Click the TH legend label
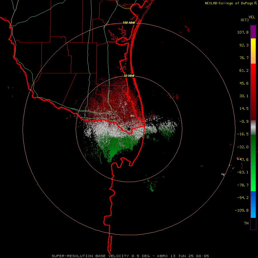This screenshot has height=258, width=258. click(246, 223)
